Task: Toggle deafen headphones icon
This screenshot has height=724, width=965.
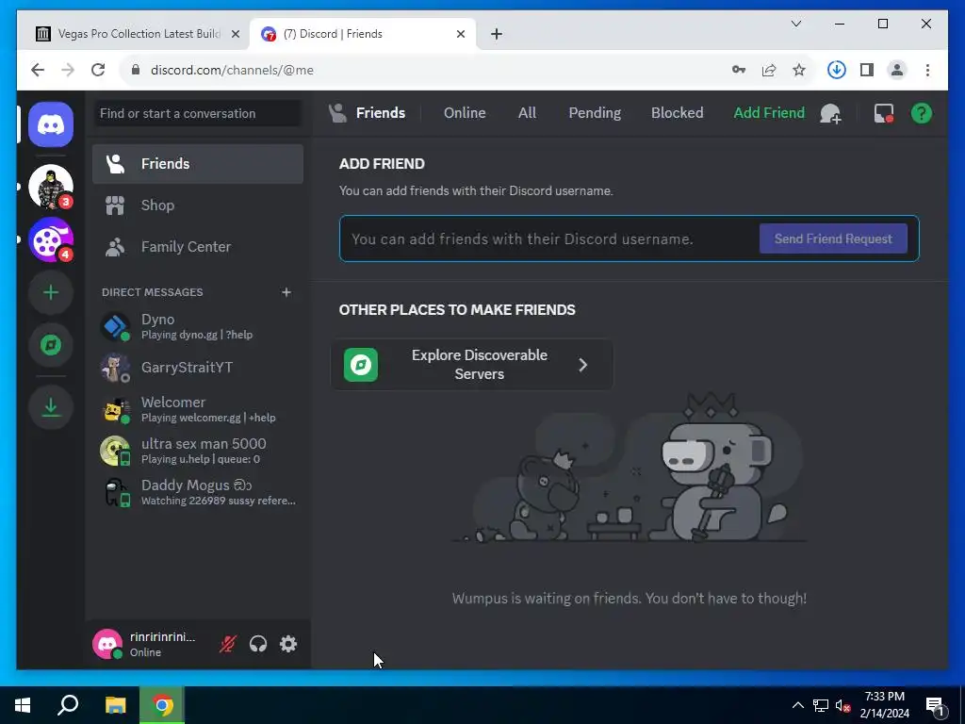Action: [x=258, y=644]
